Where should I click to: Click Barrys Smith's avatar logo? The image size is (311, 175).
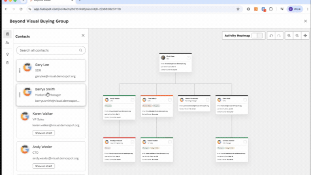click(x=28, y=92)
